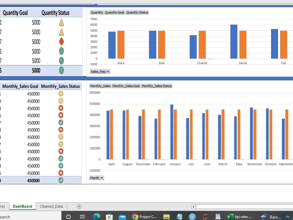Open the Rain weather widget on taskbar
This screenshot has height=220, width=293.
click(x=271, y=217)
